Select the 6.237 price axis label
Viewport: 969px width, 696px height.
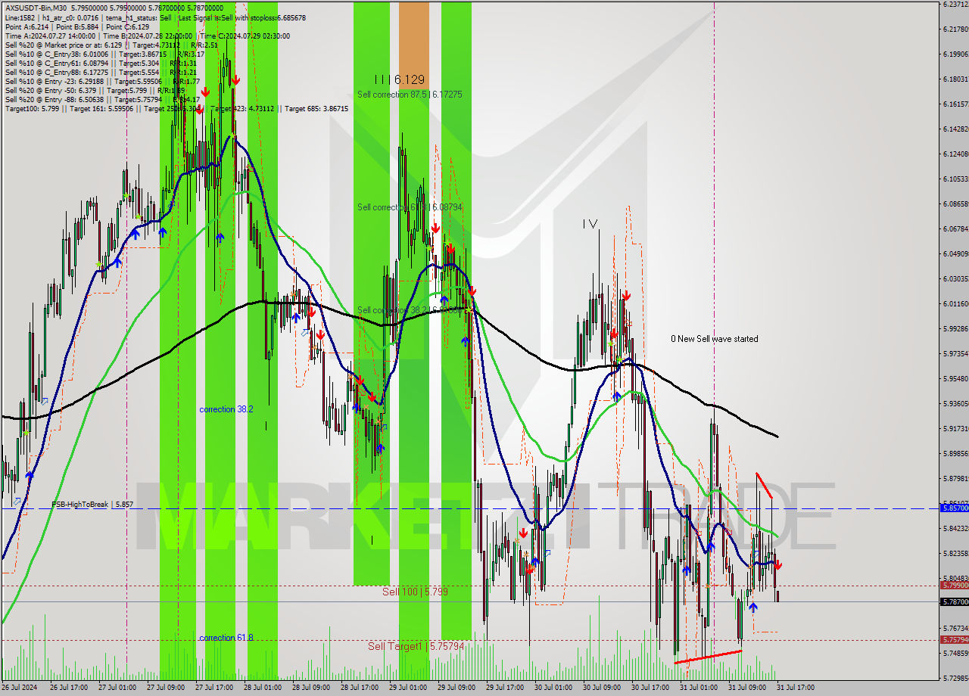956,4
